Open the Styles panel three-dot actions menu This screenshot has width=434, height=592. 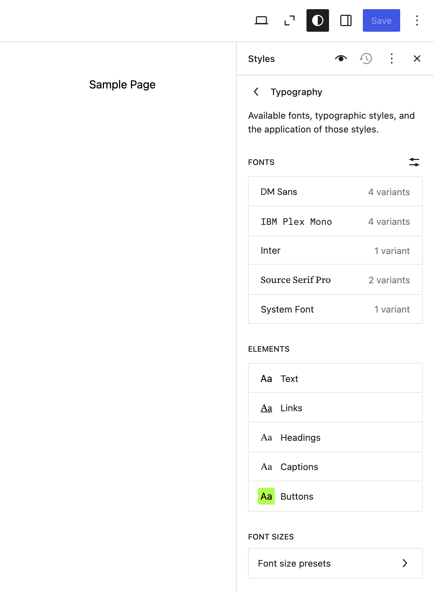pos(391,58)
